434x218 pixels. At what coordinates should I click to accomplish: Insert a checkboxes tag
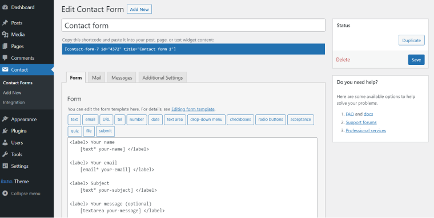pos(240,120)
